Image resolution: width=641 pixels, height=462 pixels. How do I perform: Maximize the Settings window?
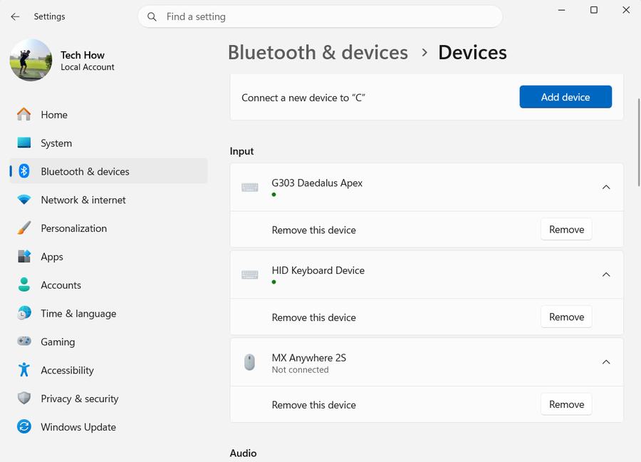[594, 10]
